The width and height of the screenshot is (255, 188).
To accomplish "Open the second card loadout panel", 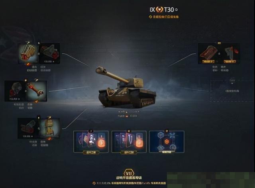I will (129, 142).
